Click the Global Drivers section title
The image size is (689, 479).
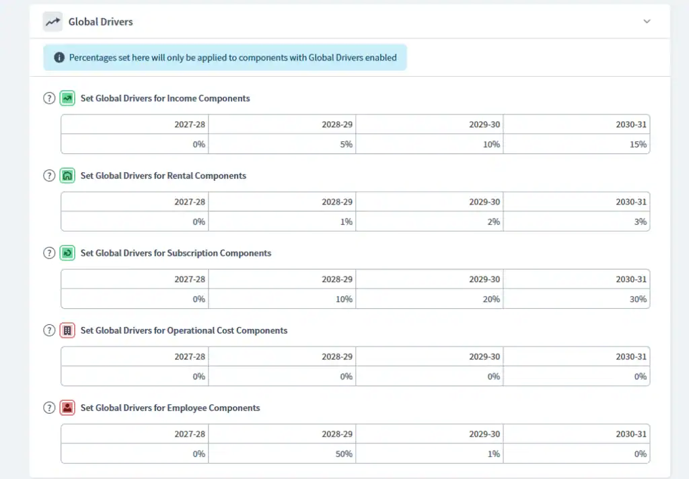click(x=101, y=22)
